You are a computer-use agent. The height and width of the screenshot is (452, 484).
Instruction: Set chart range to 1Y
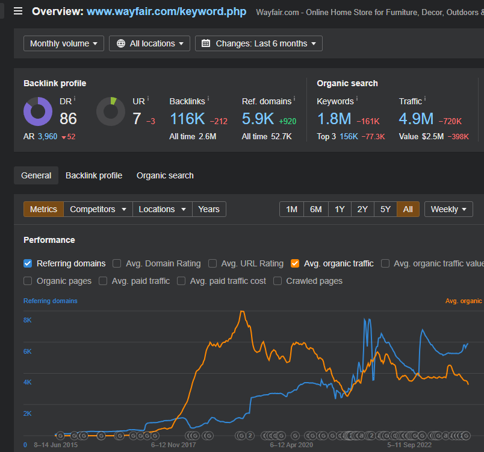pyautogui.click(x=340, y=209)
